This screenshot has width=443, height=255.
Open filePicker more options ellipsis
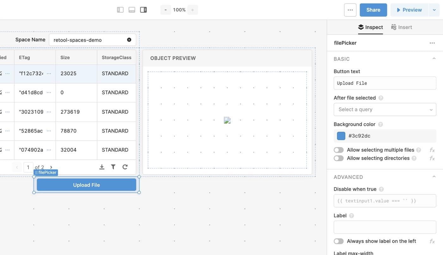432,43
